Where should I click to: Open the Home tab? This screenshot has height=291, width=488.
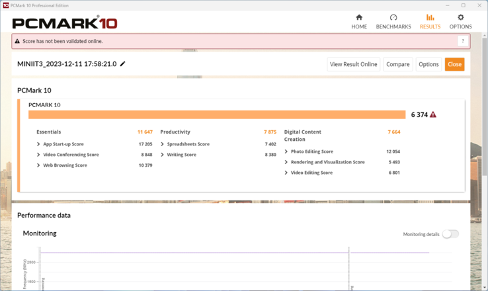(359, 22)
